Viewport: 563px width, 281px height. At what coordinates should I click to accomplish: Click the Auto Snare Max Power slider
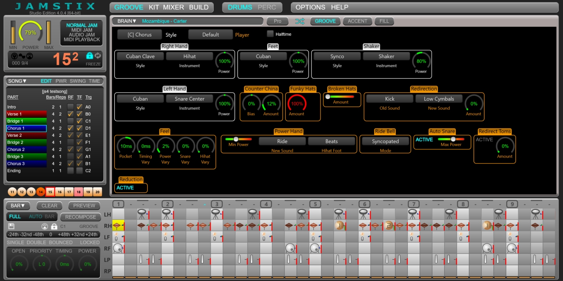tap(451, 139)
